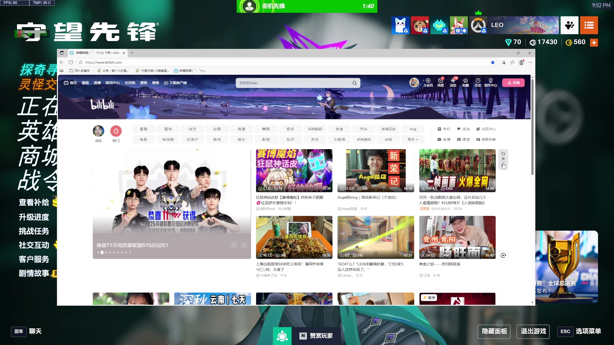
Task: Go to next carousel banner slide
Action: 244,245
